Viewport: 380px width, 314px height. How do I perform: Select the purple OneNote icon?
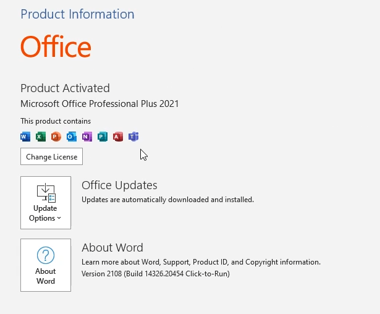(87, 137)
